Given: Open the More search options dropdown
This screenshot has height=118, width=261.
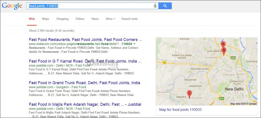Looking at the screenshot, I should point(110,19).
